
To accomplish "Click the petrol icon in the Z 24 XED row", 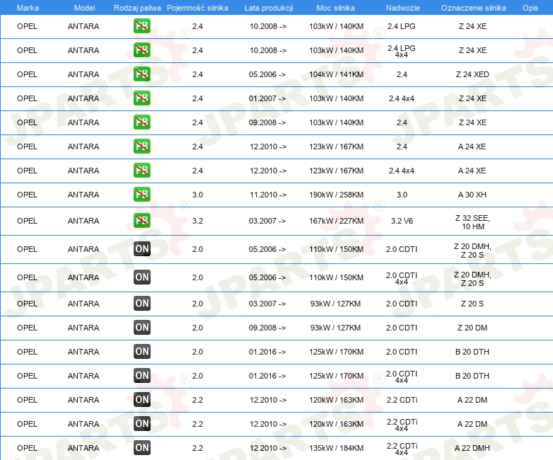I will point(142,74).
